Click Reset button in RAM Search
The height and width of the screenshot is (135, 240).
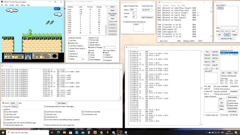tap(112, 10)
